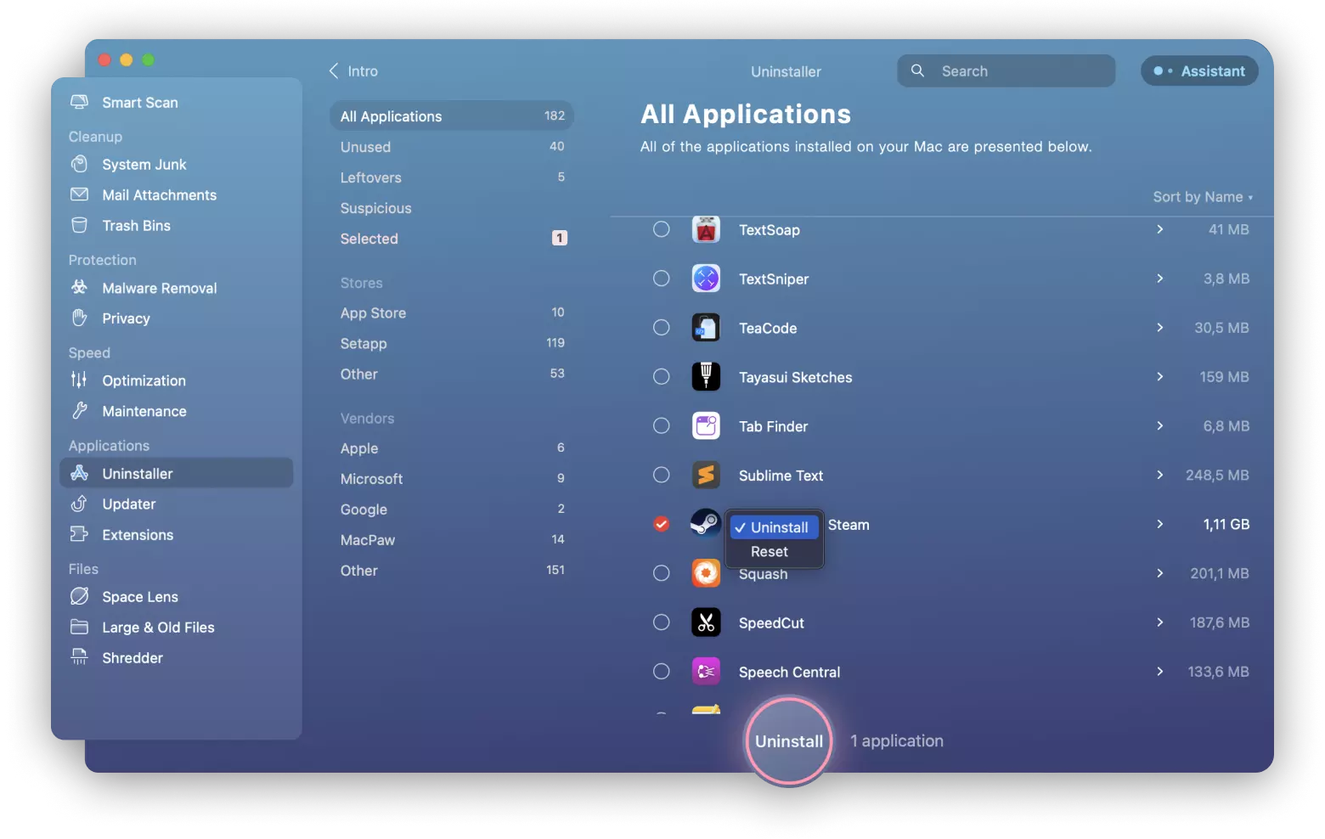Screen dimensions: 1325x839
Task: Click the Shredder icon
Action: [79, 657]
